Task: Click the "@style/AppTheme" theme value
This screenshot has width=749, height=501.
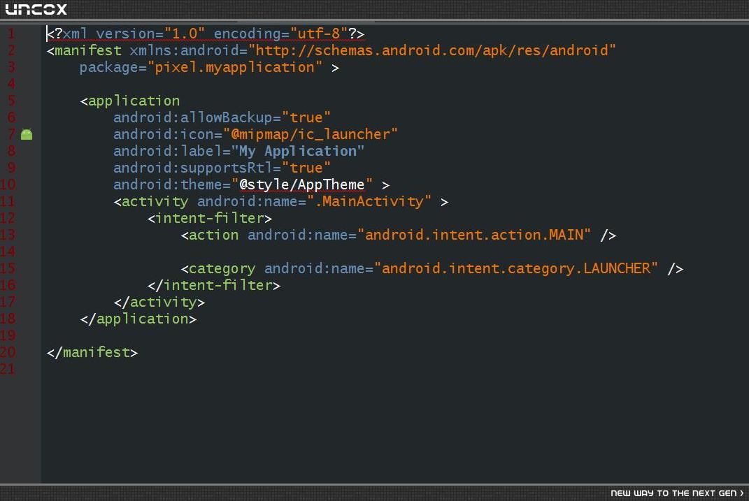Action: [x=302, y=184]
